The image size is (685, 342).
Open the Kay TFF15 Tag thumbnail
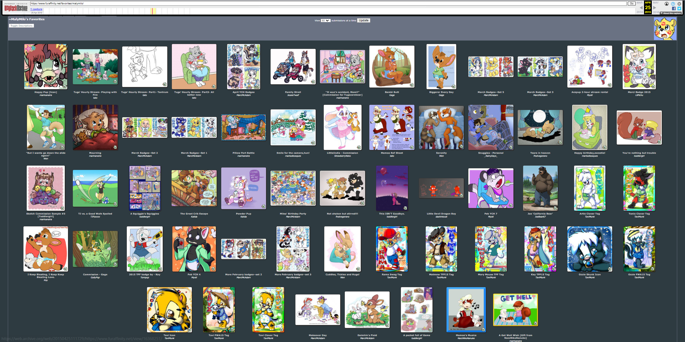click(540, 249)
